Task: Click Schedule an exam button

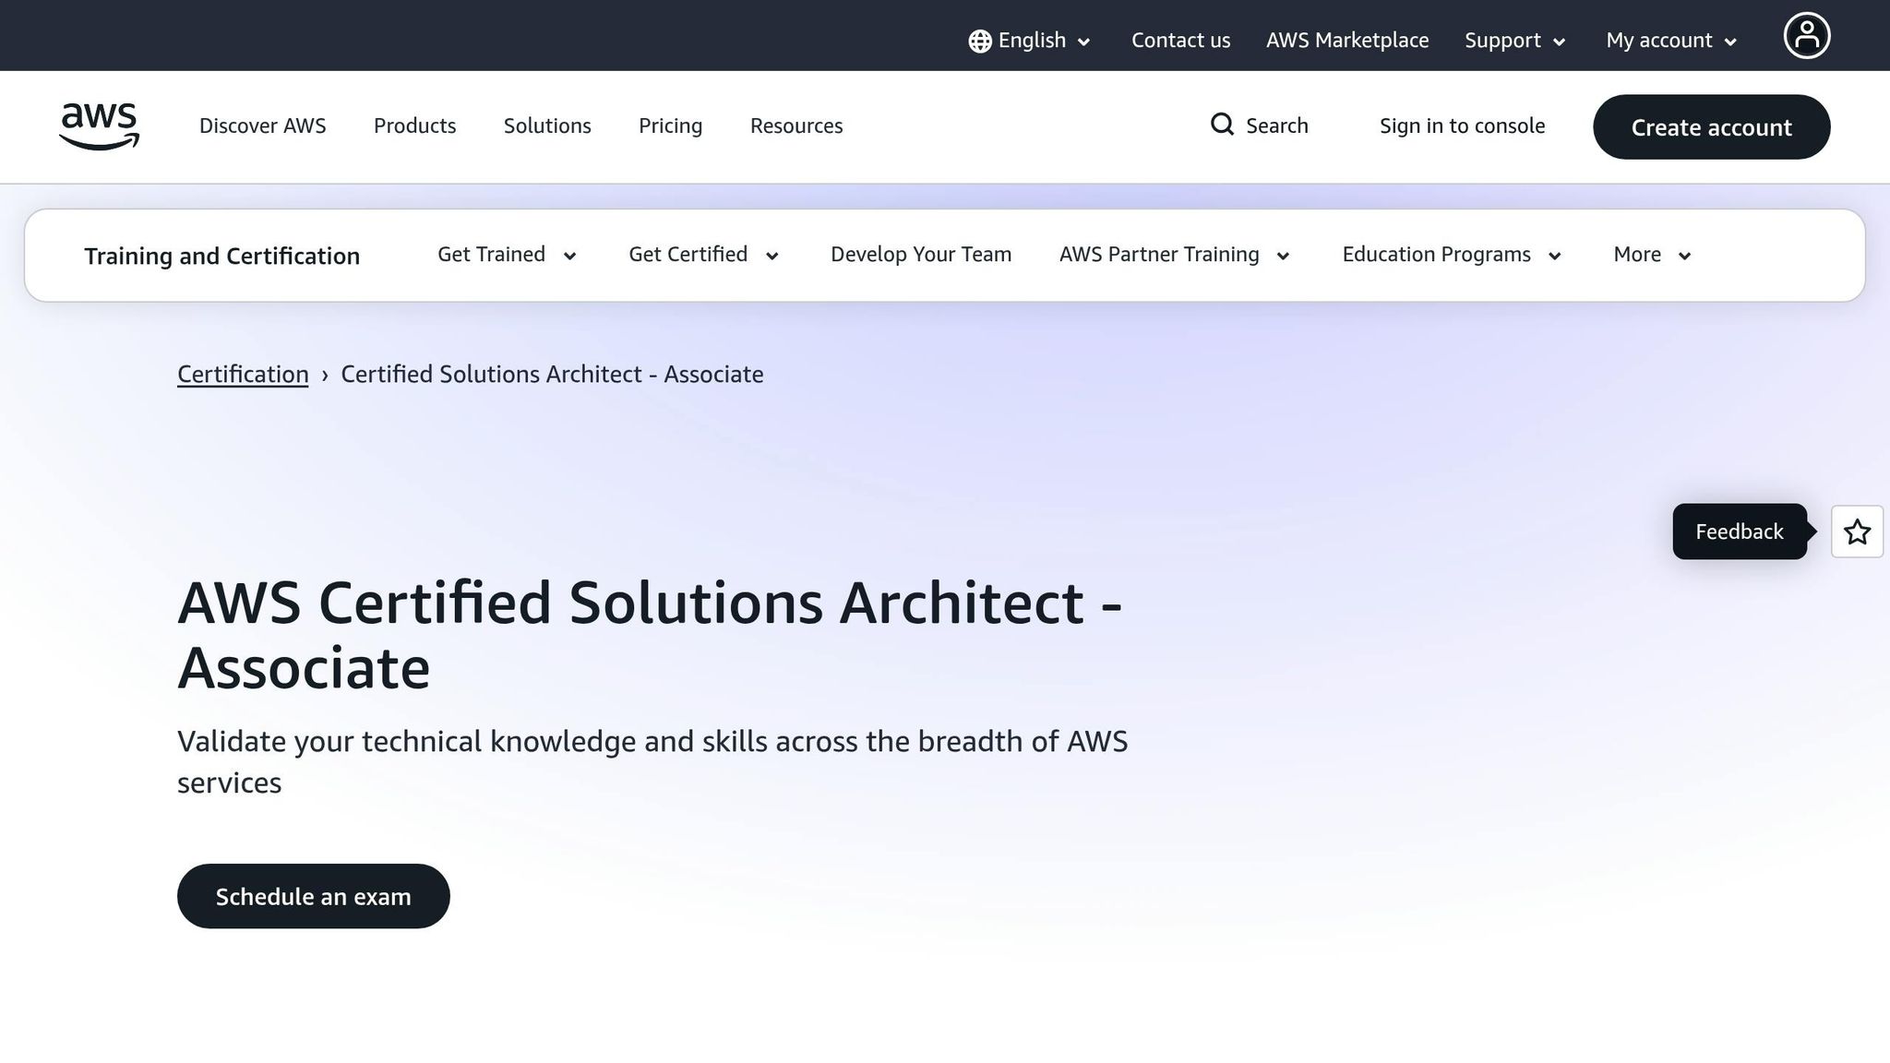Action: tap(314, 896)
